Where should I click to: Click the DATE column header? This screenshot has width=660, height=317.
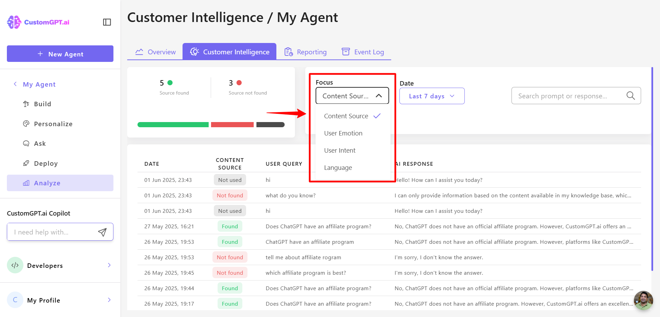152,164
